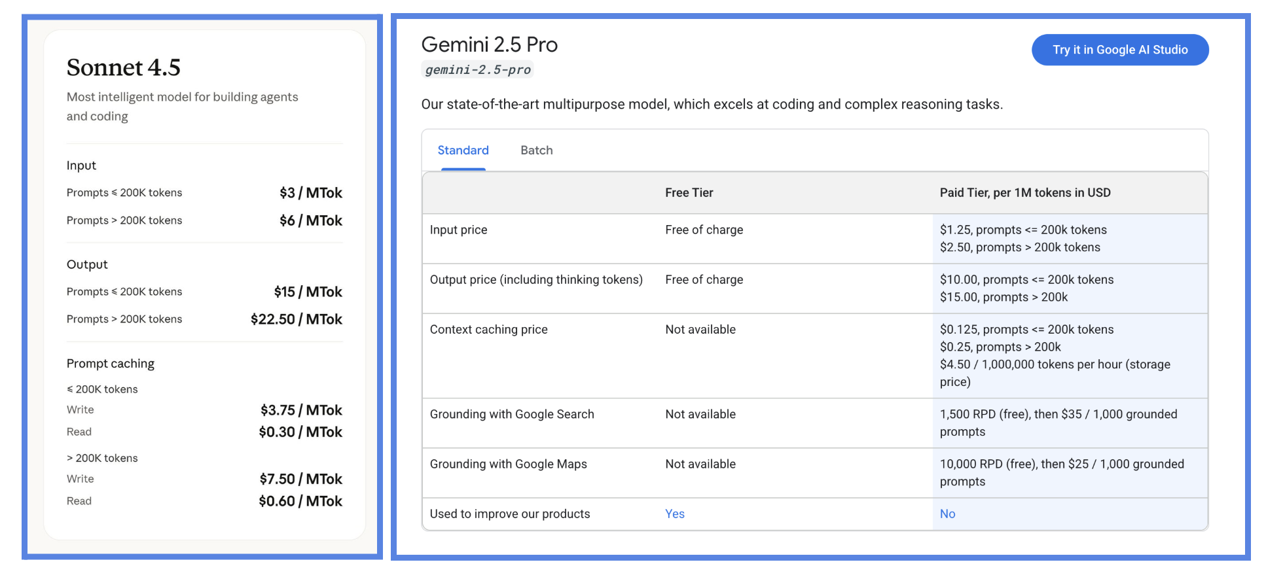This screenshot has height=577, width=1266.
Task: Select the $3 / MTok input price
Action: click(x=310, y=192)
